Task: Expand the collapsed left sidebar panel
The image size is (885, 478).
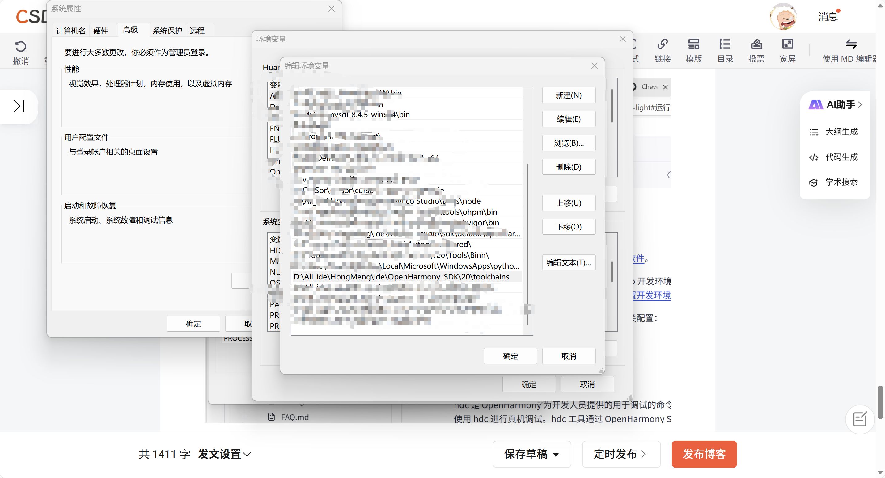Action: [19, 106]
